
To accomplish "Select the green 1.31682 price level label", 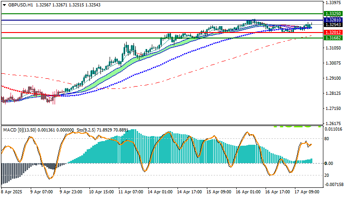I will click(x=333, y=38).
